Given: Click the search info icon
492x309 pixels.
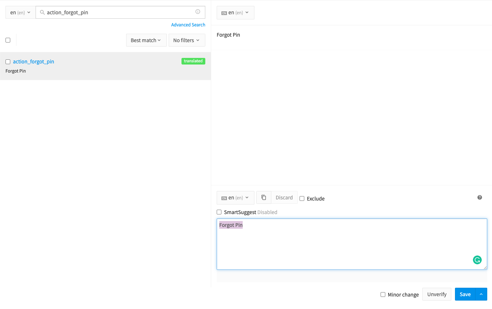Looking at the screenshot, I should coord(198,12).
